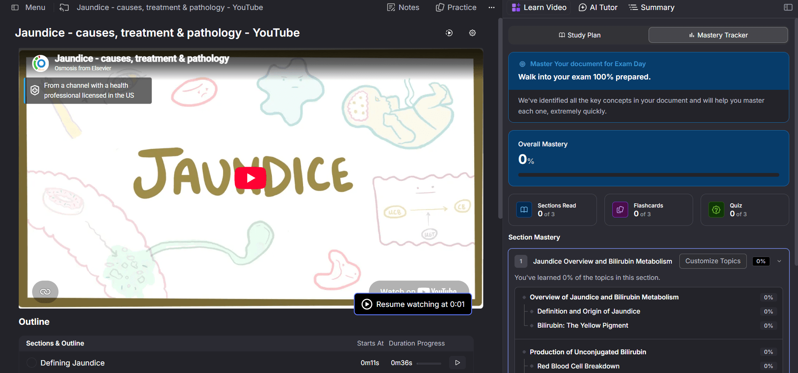798x373 pixels.
Task: Play the video with the red YouTube button
Action: (251, 178)
